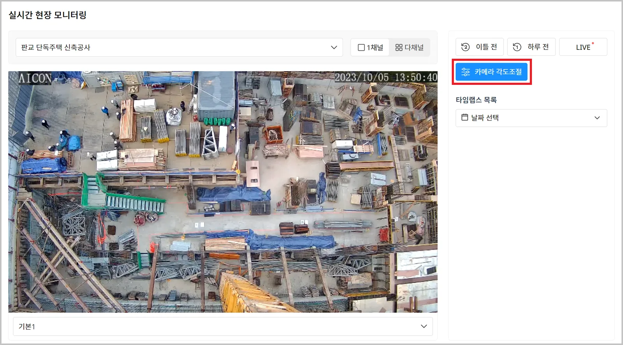
Task: Click the sliders icon on 카메라 각도조절
Action: tap(466, 72)
